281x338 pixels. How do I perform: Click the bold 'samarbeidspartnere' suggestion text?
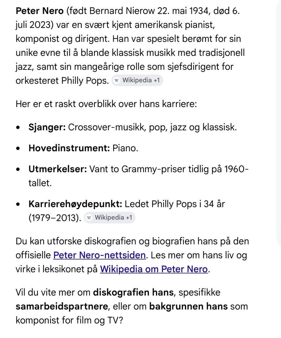coord(62,306)
